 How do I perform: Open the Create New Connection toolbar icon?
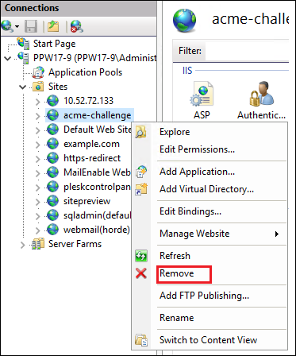coord(6,26)
